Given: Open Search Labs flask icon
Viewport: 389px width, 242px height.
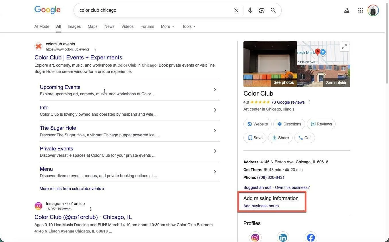Looking at the screenshot, I should pyautogui.click(x=347, y=10).
